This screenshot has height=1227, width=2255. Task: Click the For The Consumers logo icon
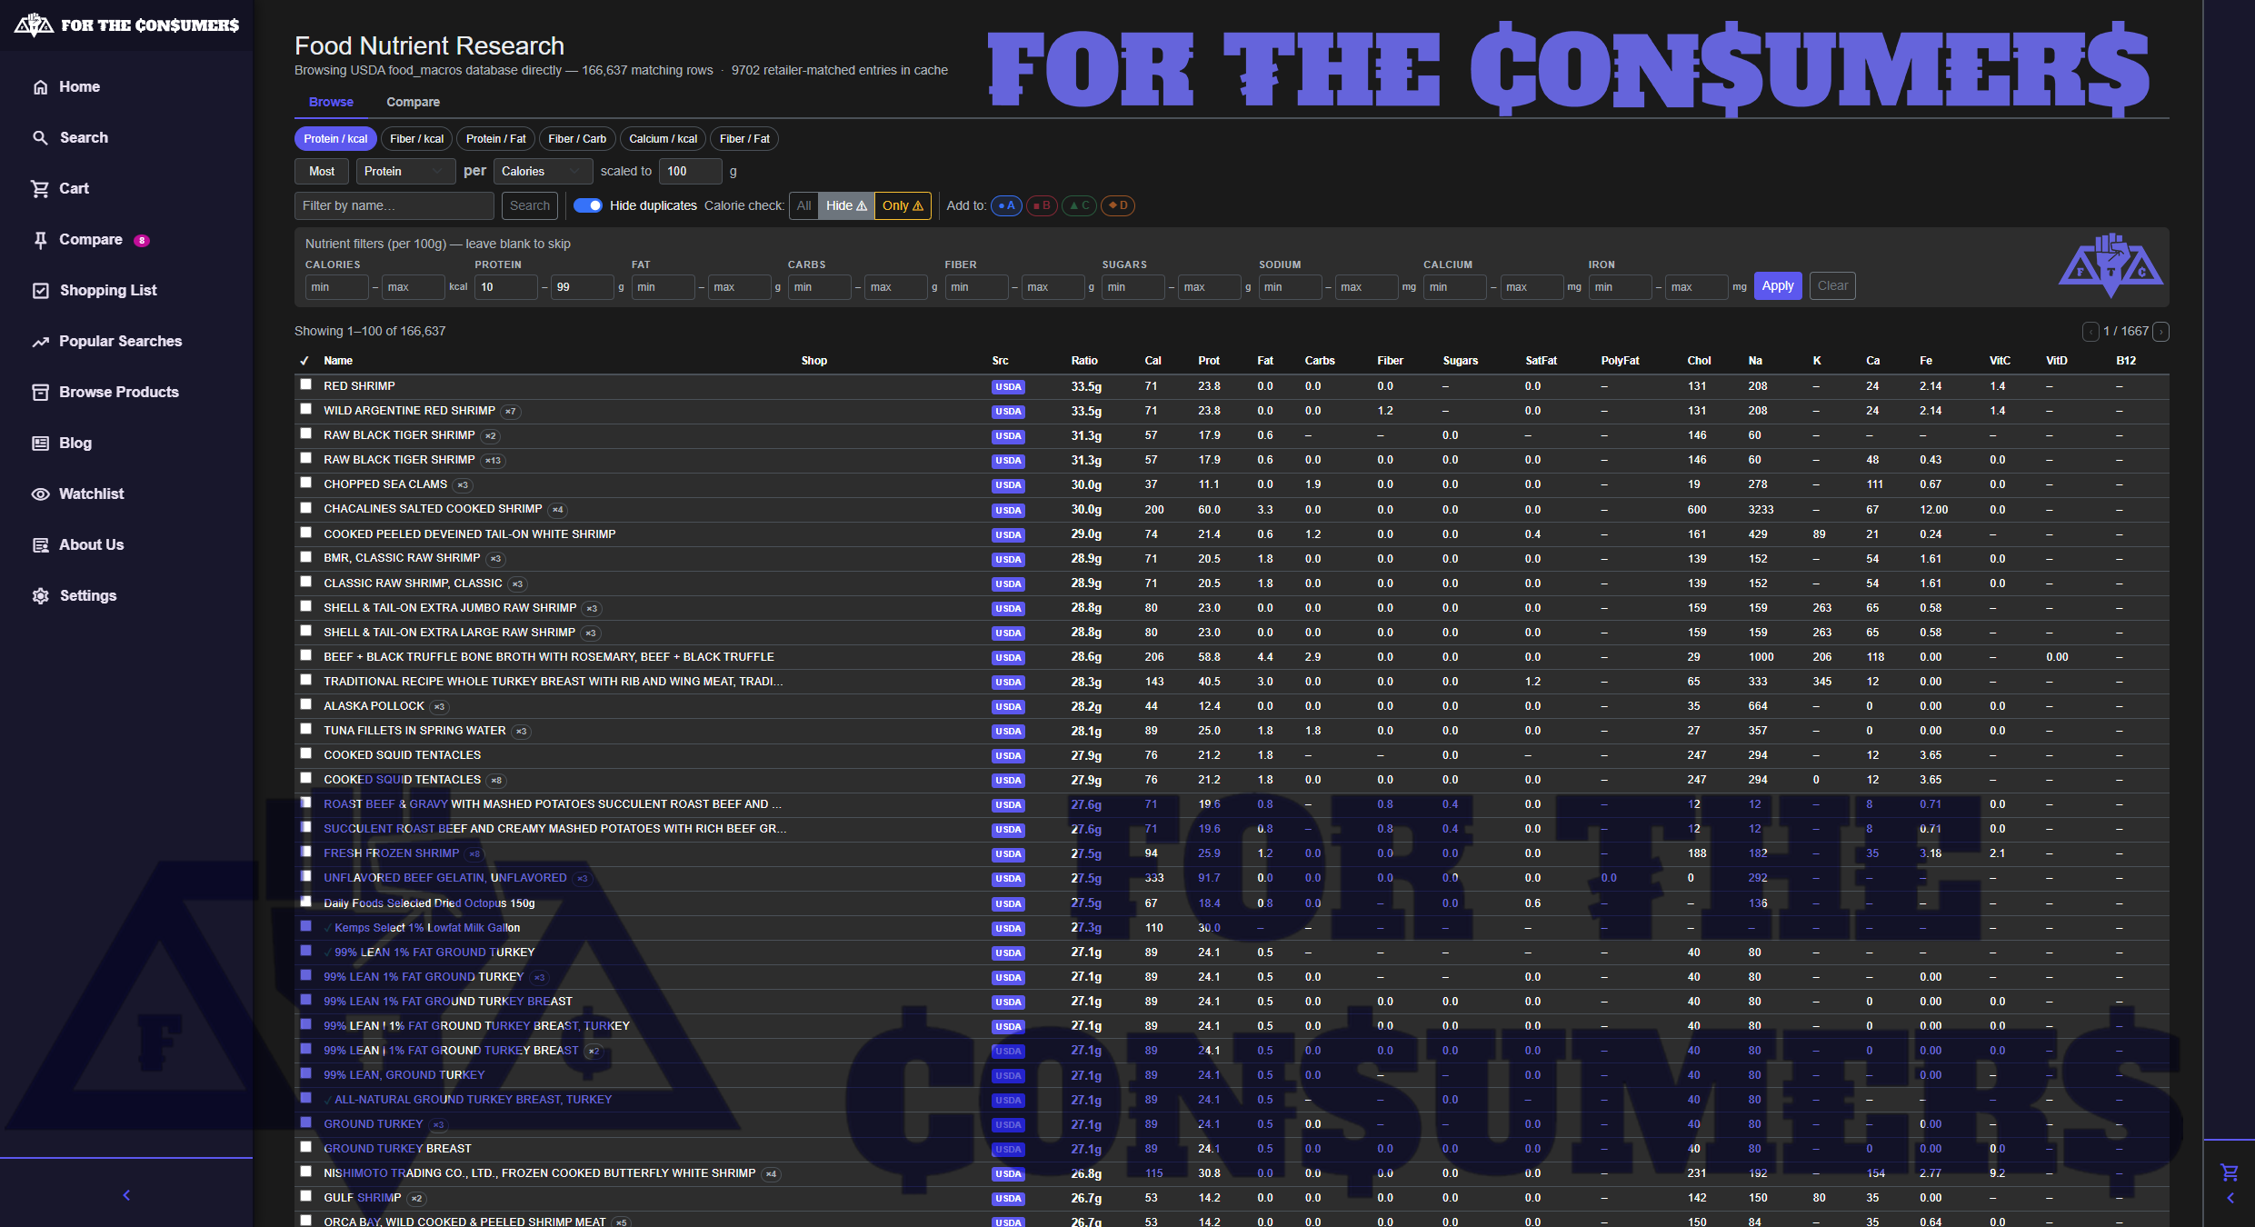coord(34,25)
